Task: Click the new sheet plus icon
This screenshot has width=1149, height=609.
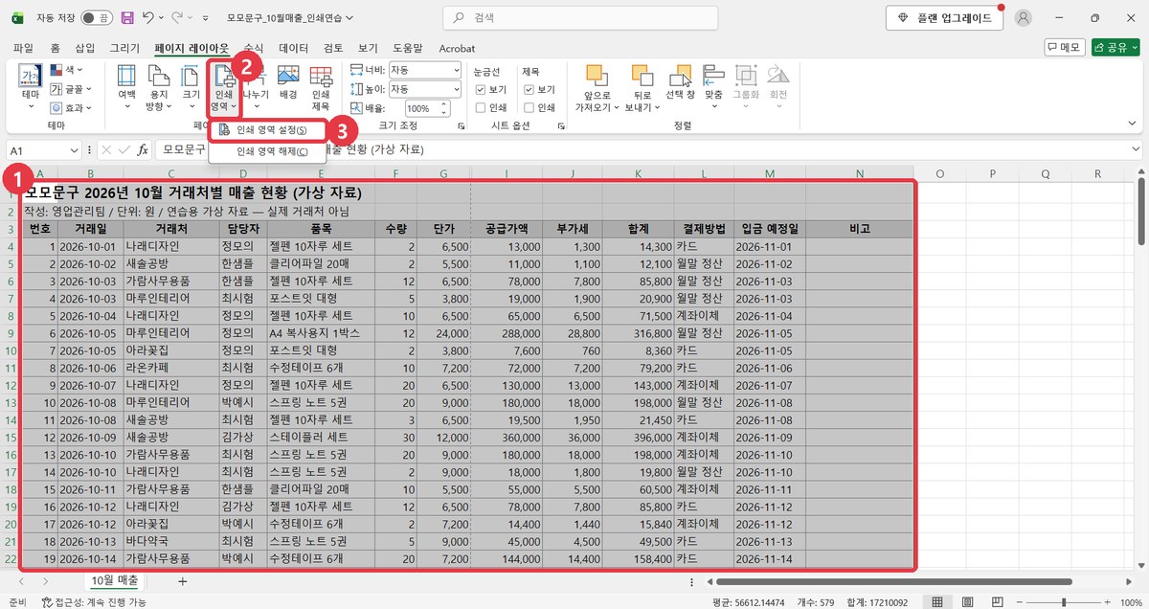Action: (182, 581)
